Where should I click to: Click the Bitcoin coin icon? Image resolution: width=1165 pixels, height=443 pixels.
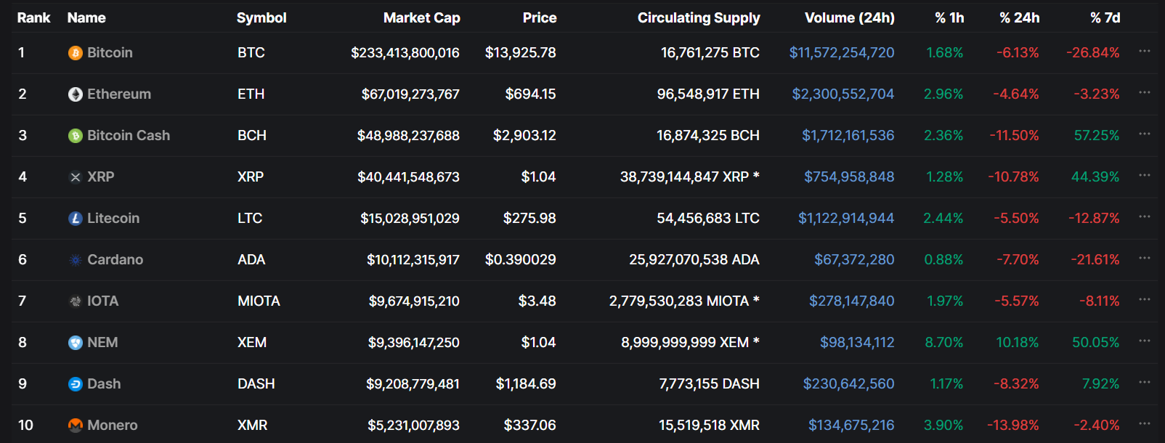point(75,53)
